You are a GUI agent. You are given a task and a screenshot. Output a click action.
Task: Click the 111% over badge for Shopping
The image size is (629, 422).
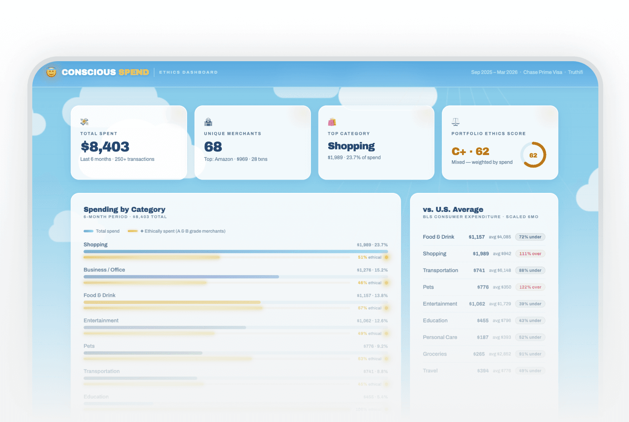[530, 254]
